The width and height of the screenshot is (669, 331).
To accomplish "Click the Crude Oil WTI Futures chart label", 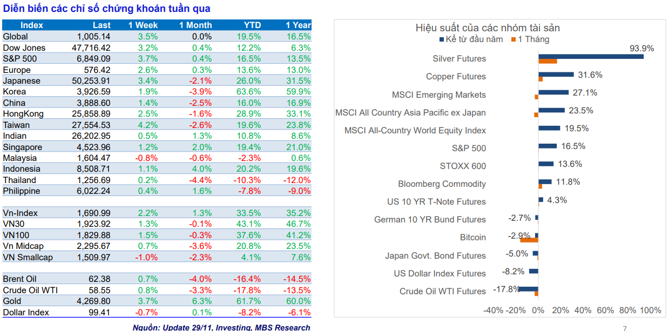I will (442, 292).
